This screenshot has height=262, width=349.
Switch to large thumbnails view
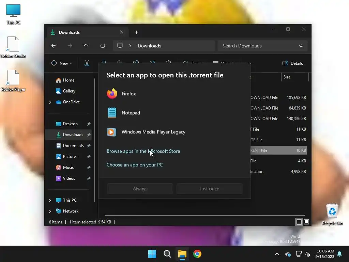point(306,222)
